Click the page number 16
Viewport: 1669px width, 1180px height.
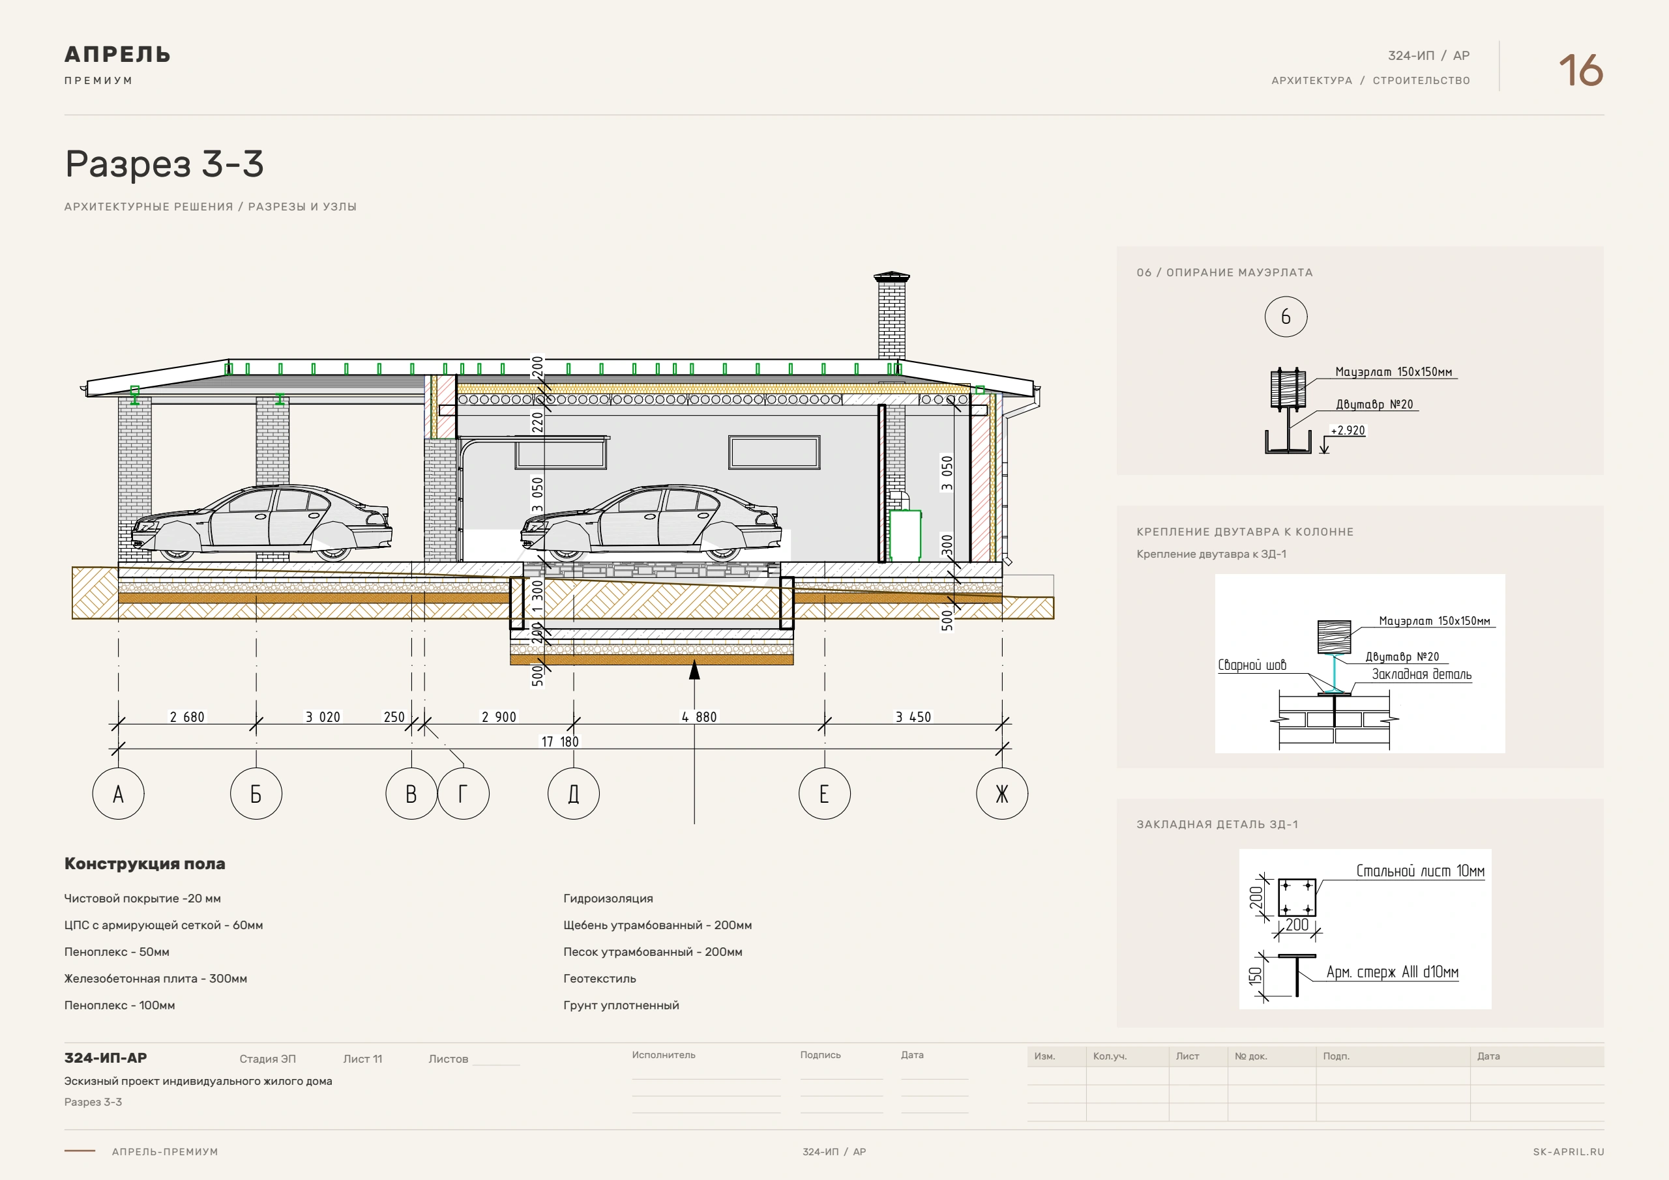1580,70
